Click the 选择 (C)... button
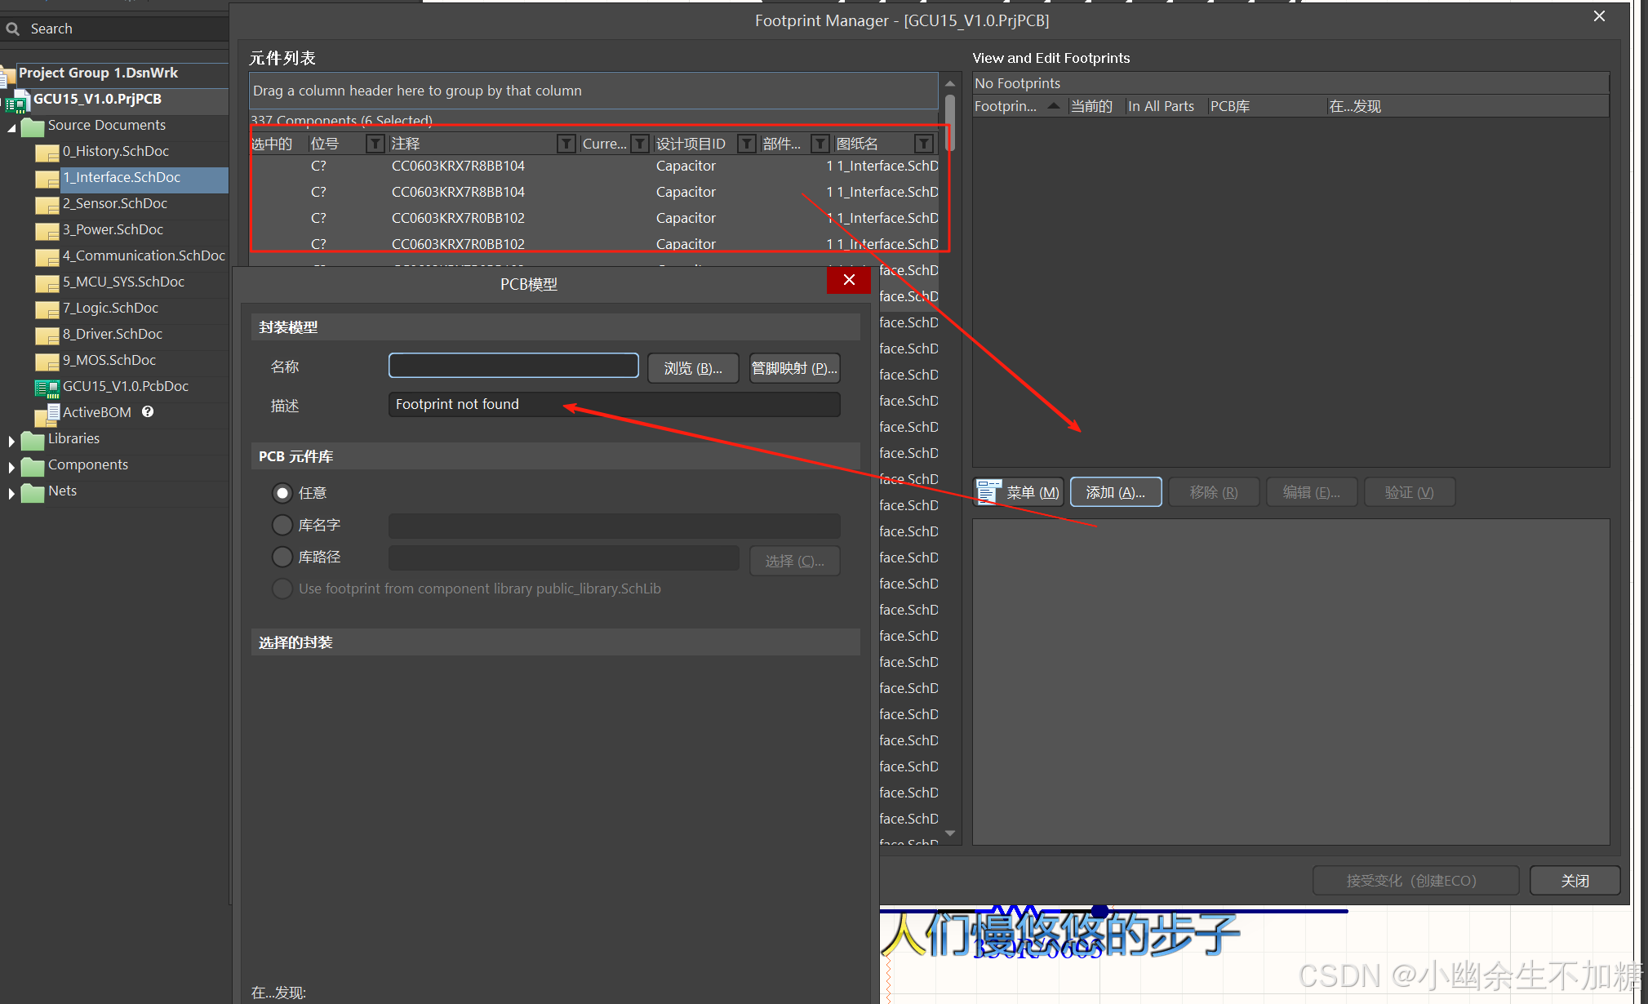 [x=794, y=561]
